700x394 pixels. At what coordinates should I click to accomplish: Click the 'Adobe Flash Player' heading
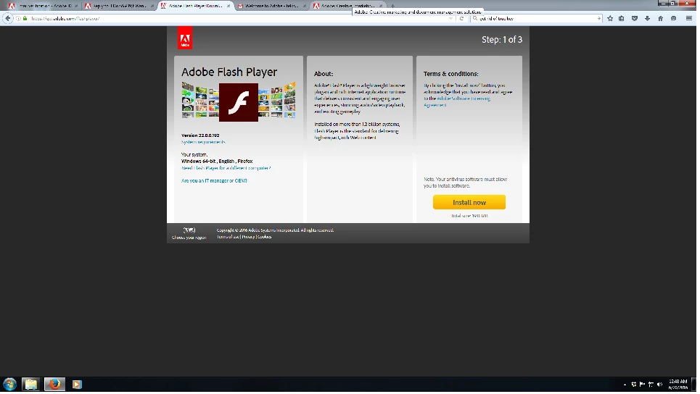(x=231, y=72)
